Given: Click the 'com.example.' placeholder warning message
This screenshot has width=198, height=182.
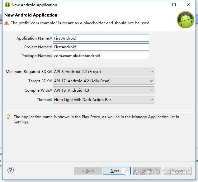Looking at the screenshot, I should coord(80,23).
